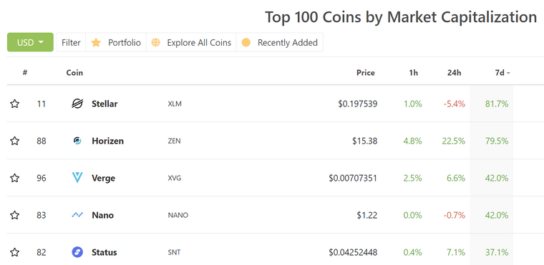Image resolution: width=544 pixels, height=265 pixels.
Task: Toggle favorite star for Nano
Action: 14,215
